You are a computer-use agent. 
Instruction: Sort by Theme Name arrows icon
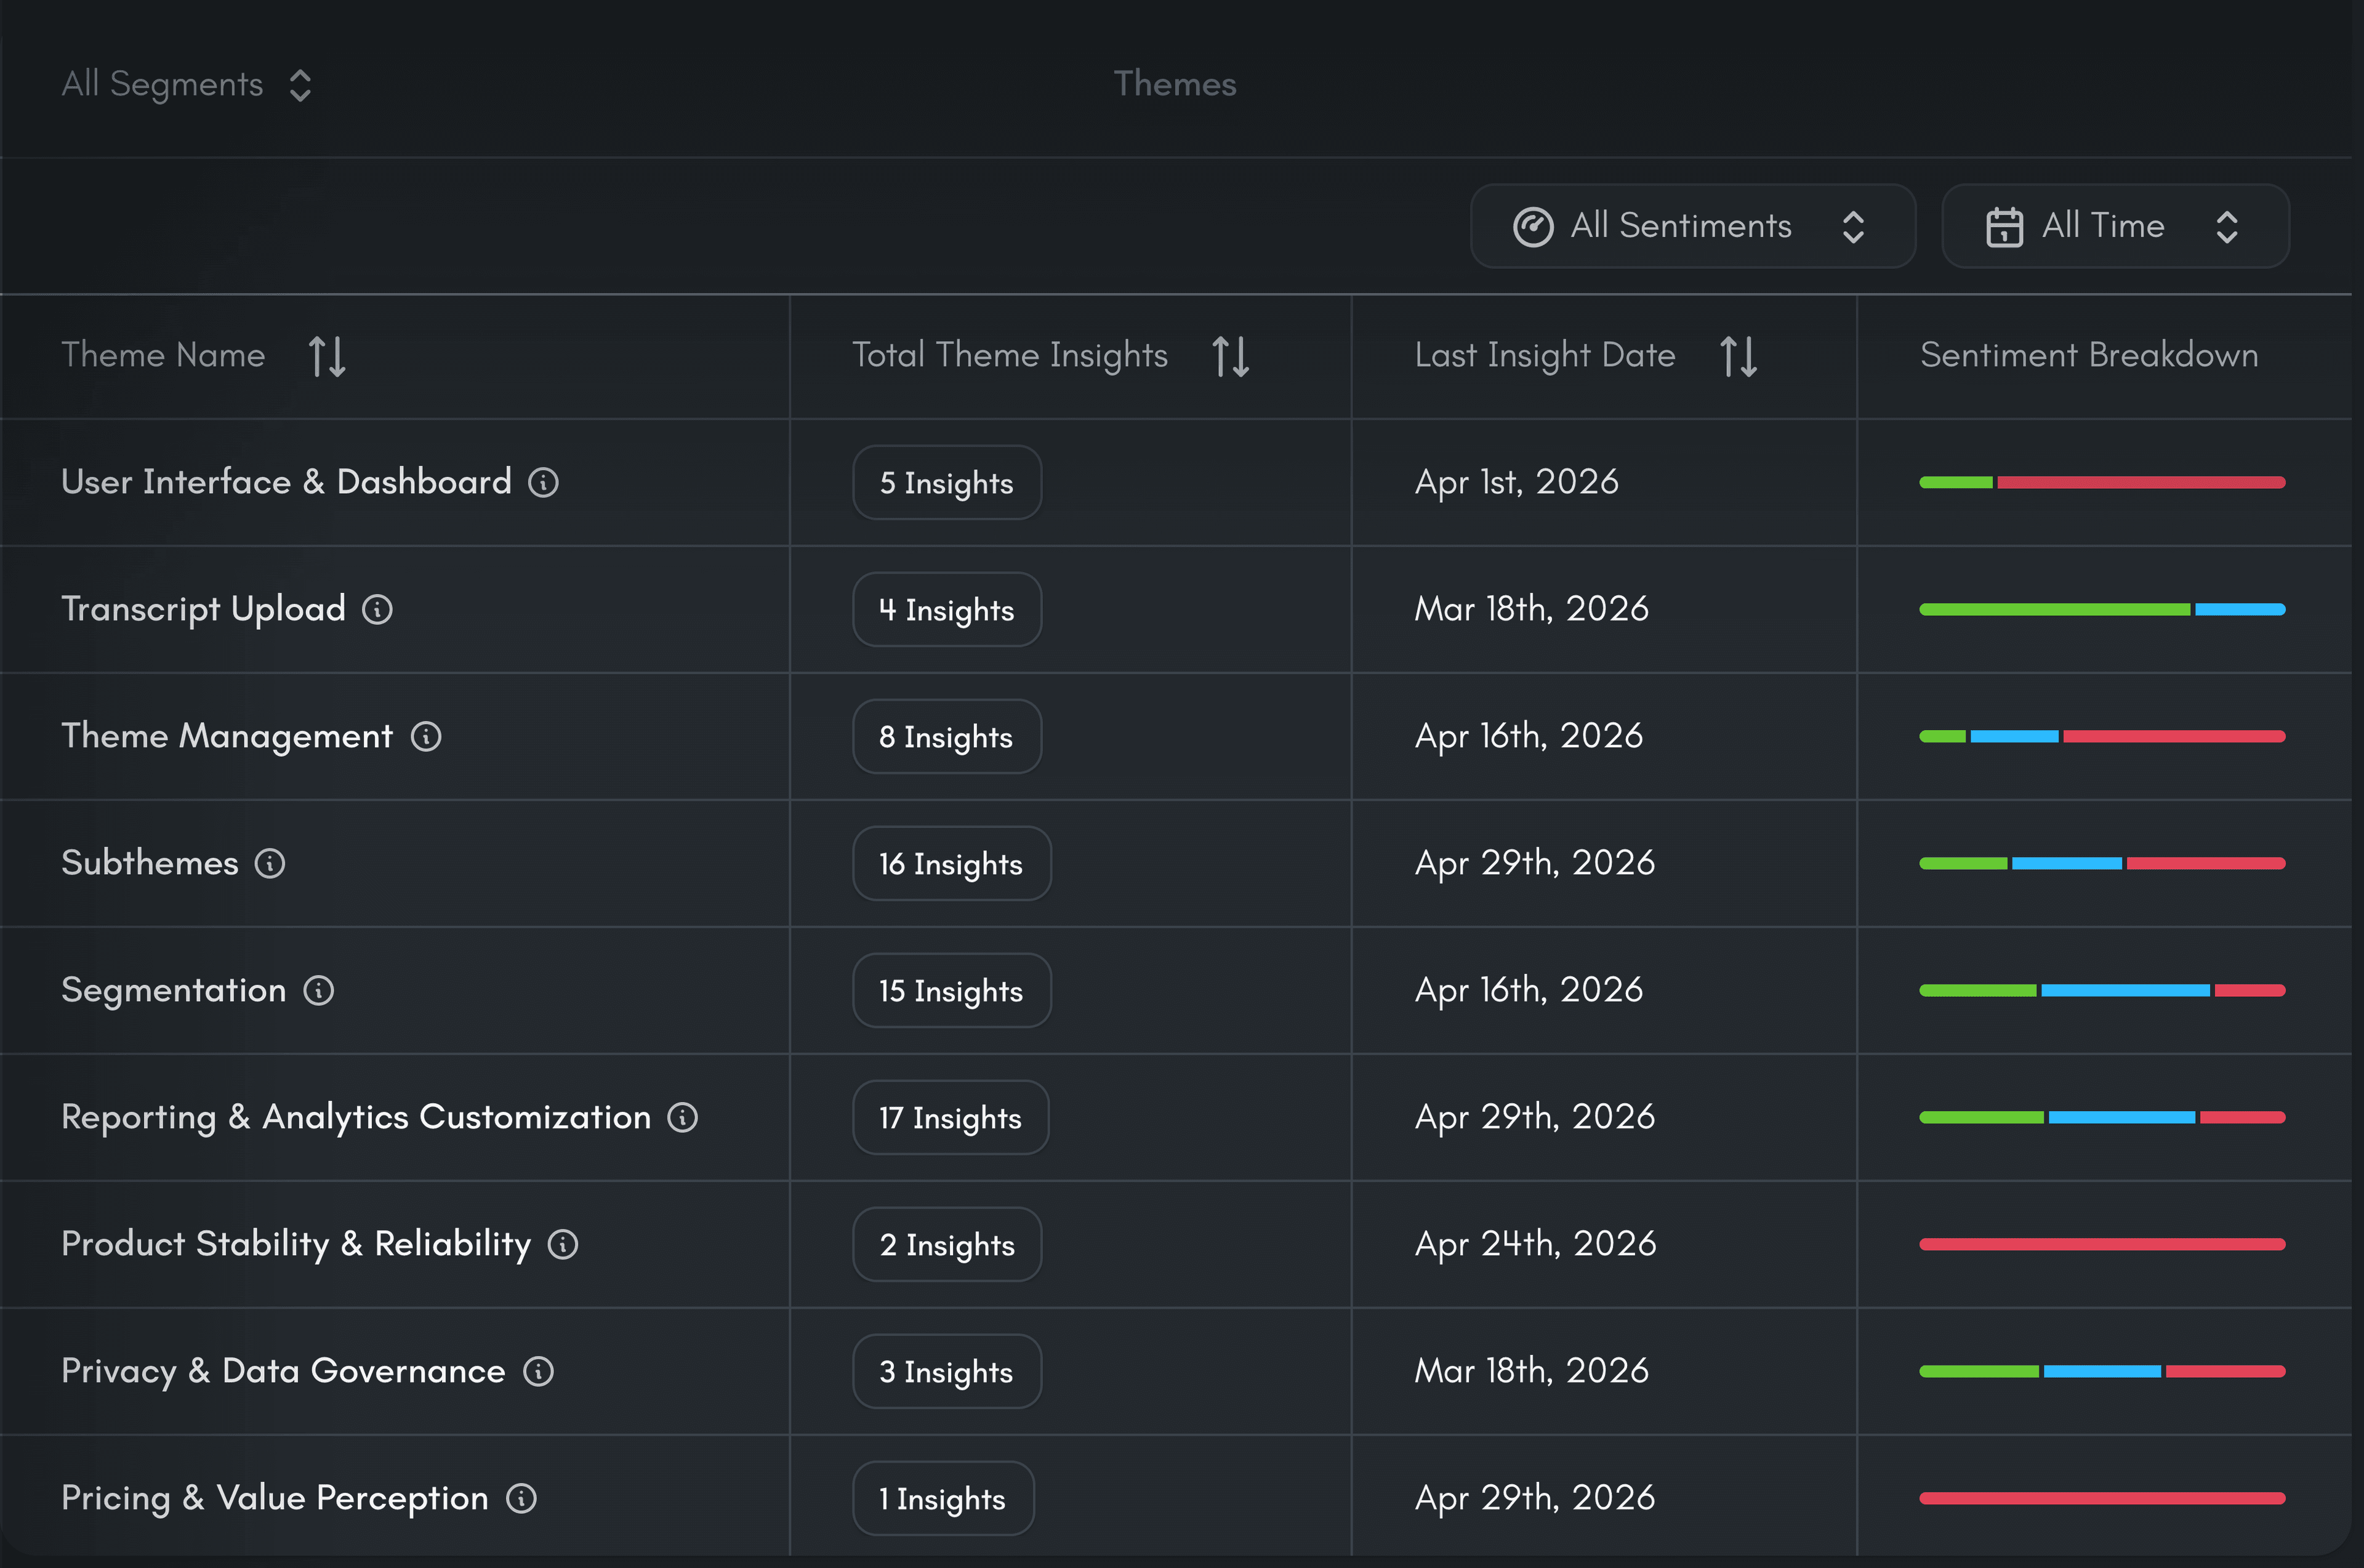pyautogui.click(x=327, y=356)
